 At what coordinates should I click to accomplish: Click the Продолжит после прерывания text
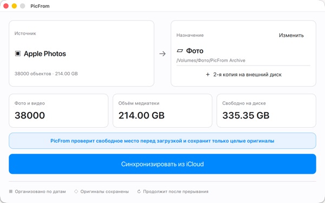175,192
